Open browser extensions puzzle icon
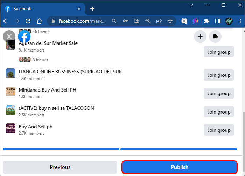245x176 pixels. click(206, 21)
